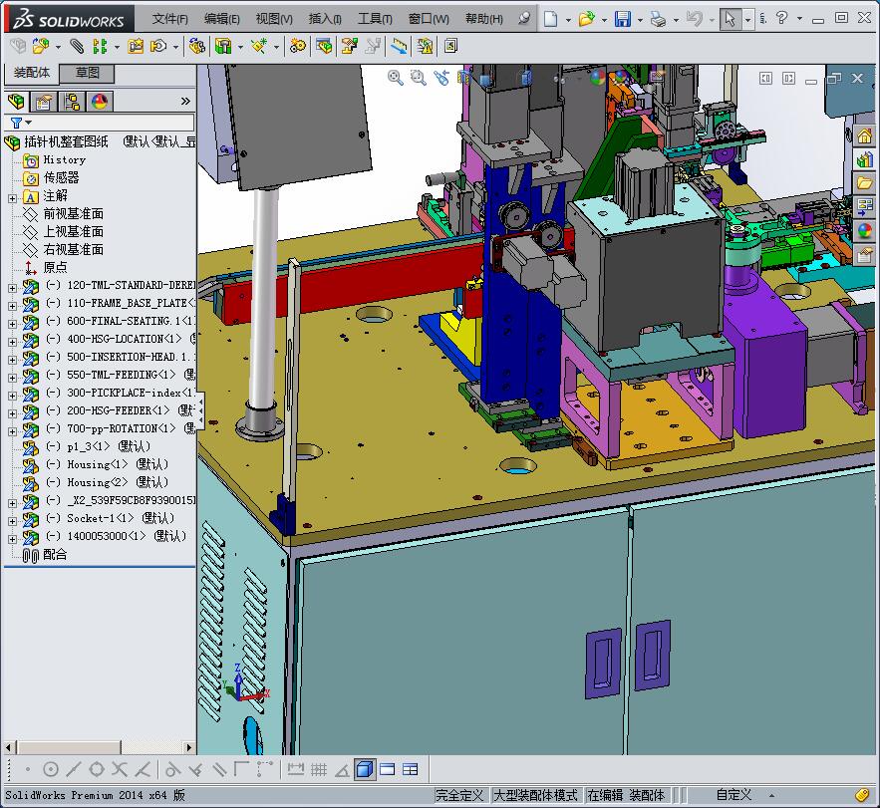The width and height of the screenshot is (880, 808).
Task: Activate the Mate tool (paperclip icon)
Action: click(x=75, y=46)
